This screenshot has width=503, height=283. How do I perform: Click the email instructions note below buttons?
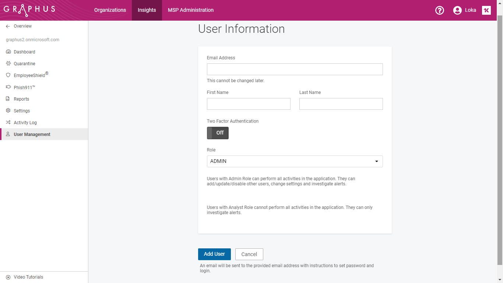point(287,268)
